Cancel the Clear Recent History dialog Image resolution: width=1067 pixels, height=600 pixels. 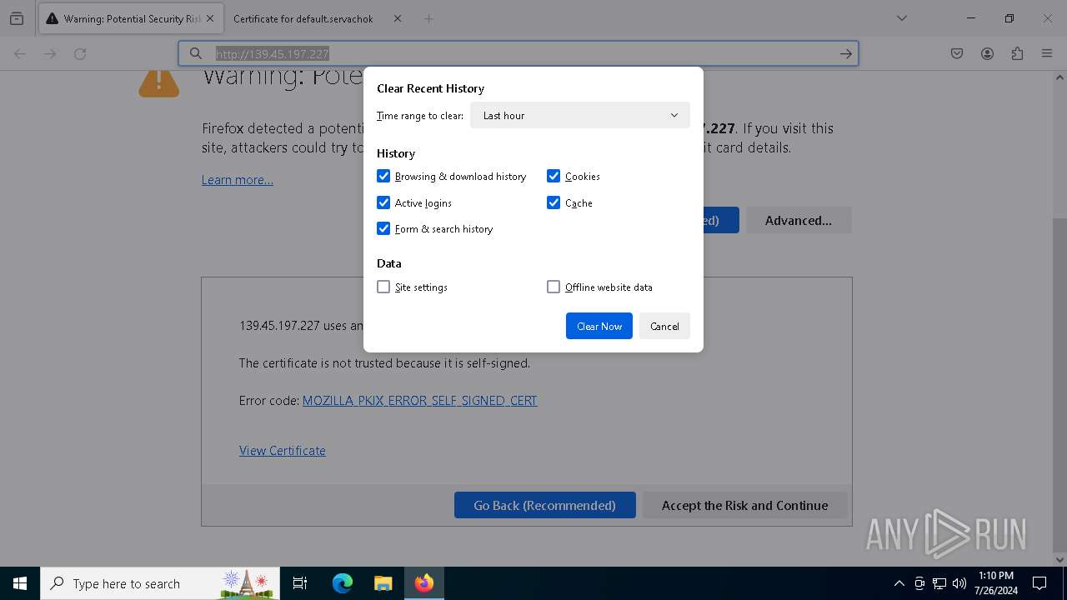[664, 326]
